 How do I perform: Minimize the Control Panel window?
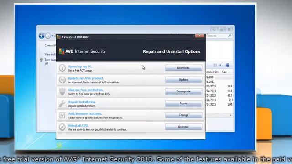(214, 29)
